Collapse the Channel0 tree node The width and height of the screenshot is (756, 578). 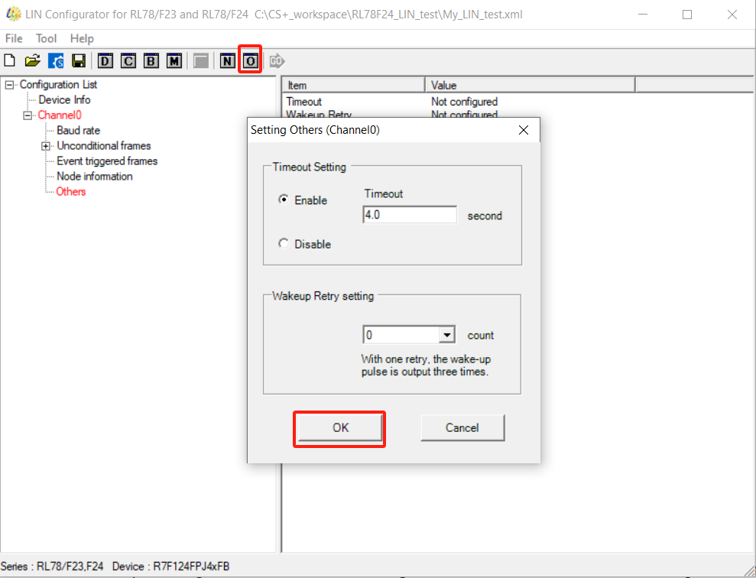click(28, 115)
